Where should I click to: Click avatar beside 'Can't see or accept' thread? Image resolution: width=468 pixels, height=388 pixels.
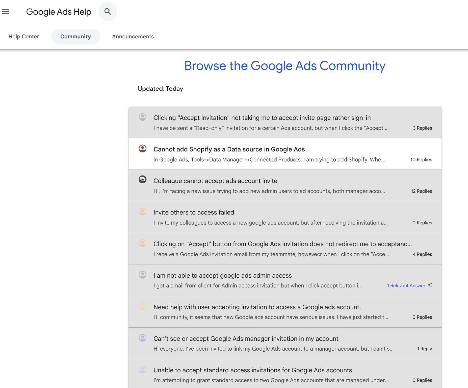[x=143, y=338]
